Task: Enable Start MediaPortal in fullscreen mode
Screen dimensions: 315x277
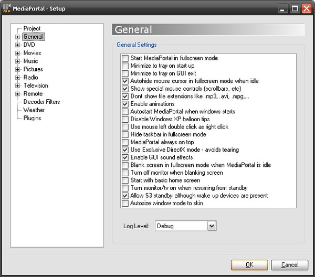Action: click(x=125, y=58)
